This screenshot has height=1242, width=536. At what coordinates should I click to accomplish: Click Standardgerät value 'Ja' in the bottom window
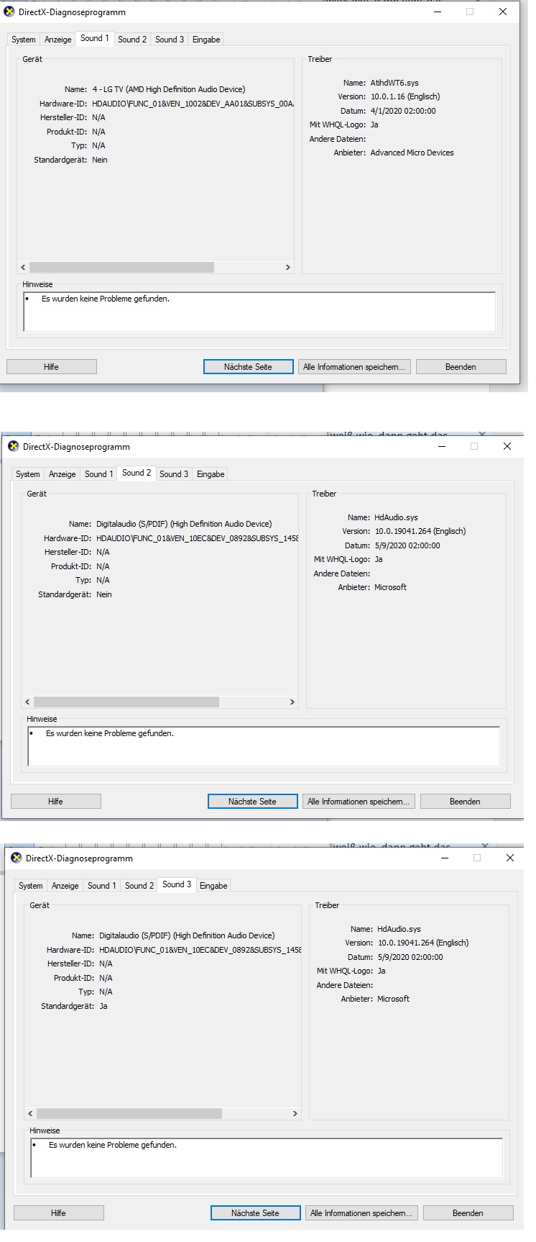[103, 1007]
